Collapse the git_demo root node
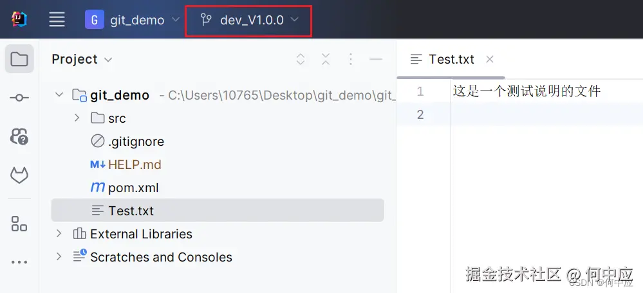Screen dimensions: 643x293 coord(59,95)
